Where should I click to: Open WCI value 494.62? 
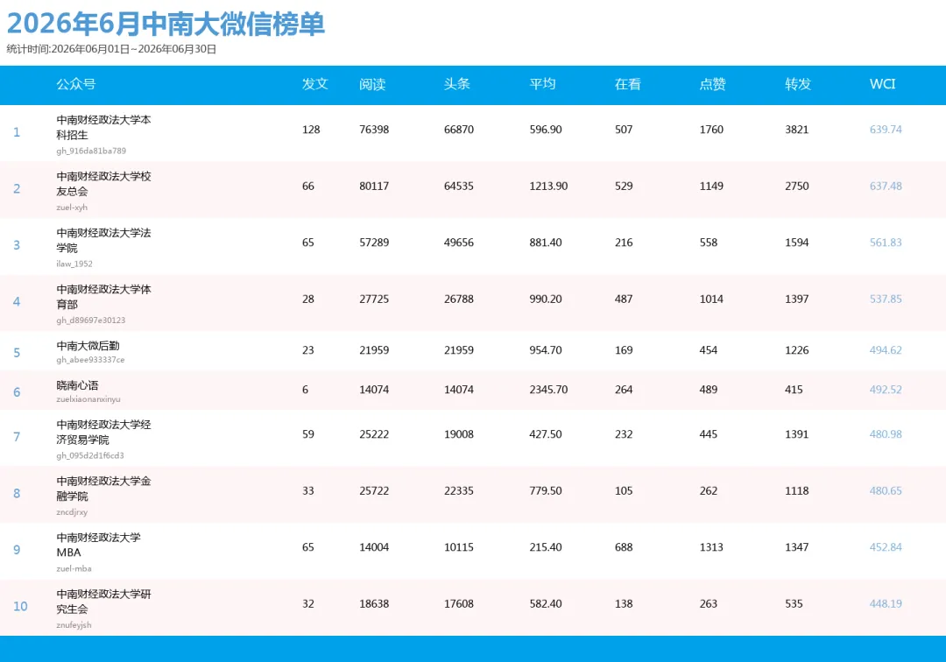886,350
